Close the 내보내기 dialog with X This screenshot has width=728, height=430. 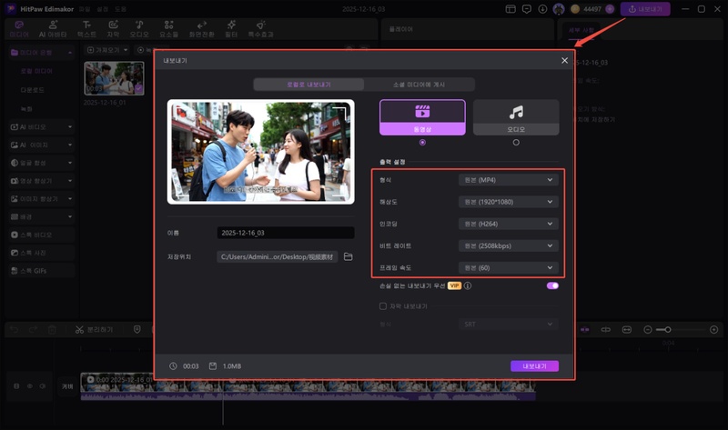point(564,60)
